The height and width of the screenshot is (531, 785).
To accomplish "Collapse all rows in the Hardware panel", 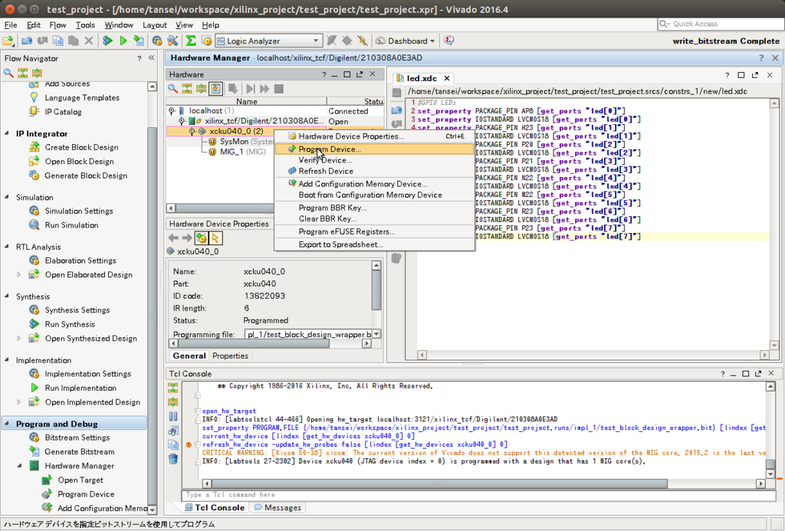I will tap(187, 89).
